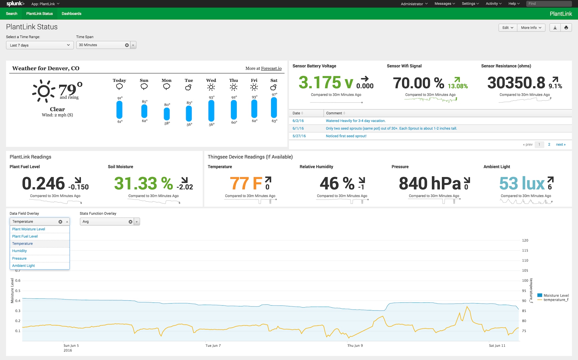
Task: Click the Tue partly cloudy icon
Action: (x=189, y=87)
